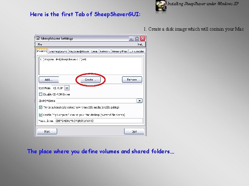The image size is (249, 186).
Task: Open the CD-ROM Drive dropdown arrow
Action: click(x=140, y=101)
